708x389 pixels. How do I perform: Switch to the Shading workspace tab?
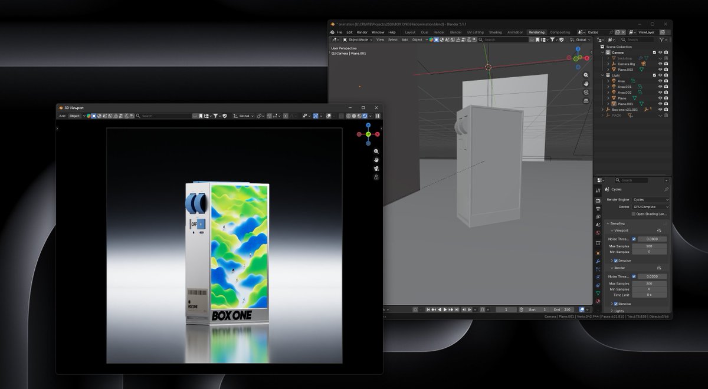click(495, 32)
